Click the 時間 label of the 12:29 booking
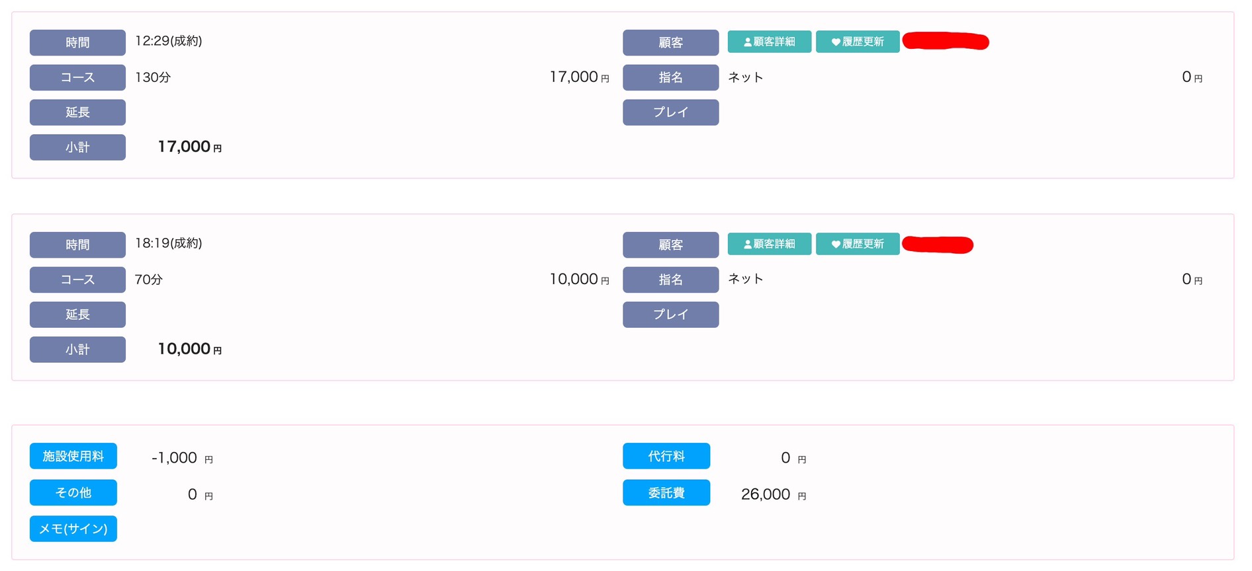The width and height of the screenshot is (1252, 571). tap(77, 42)
